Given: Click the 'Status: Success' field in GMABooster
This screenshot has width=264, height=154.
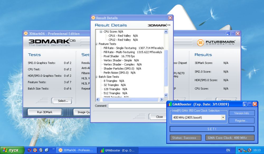Looking at the screenshot, I should click(x=186, y=138).
